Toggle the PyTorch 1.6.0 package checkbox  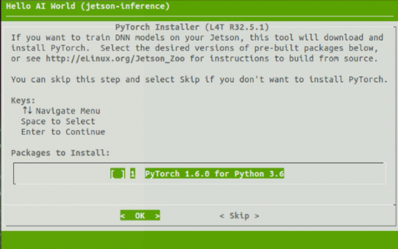(118, 174)
